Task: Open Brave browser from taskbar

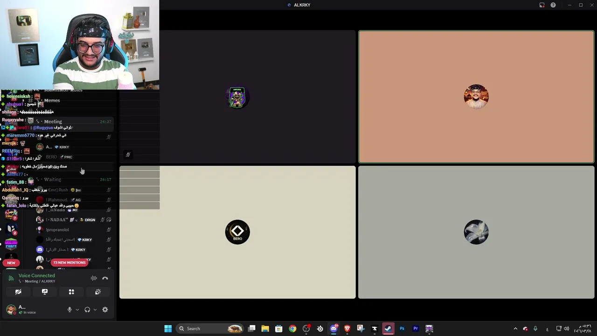Action: tap(347, 329)
